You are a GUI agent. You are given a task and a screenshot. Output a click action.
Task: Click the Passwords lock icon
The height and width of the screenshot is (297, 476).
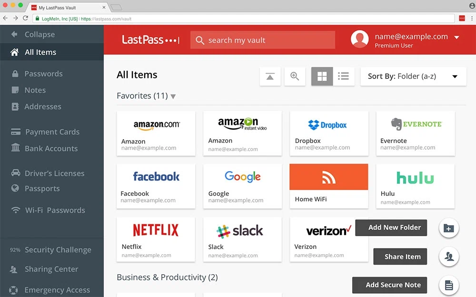(x=15, y=74)
